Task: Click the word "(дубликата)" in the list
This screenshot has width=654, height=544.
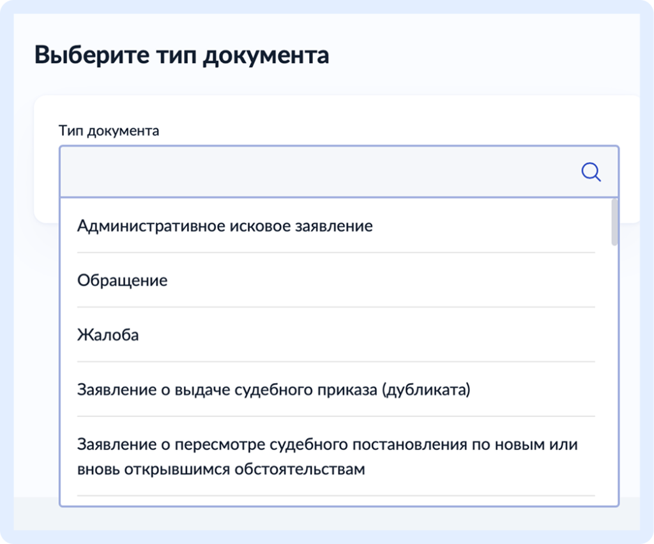Action: click(425, 389)
